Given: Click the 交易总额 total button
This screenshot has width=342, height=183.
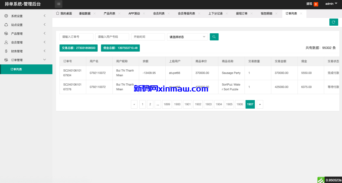Looking at the screenshot, I should tap(78, 48).
